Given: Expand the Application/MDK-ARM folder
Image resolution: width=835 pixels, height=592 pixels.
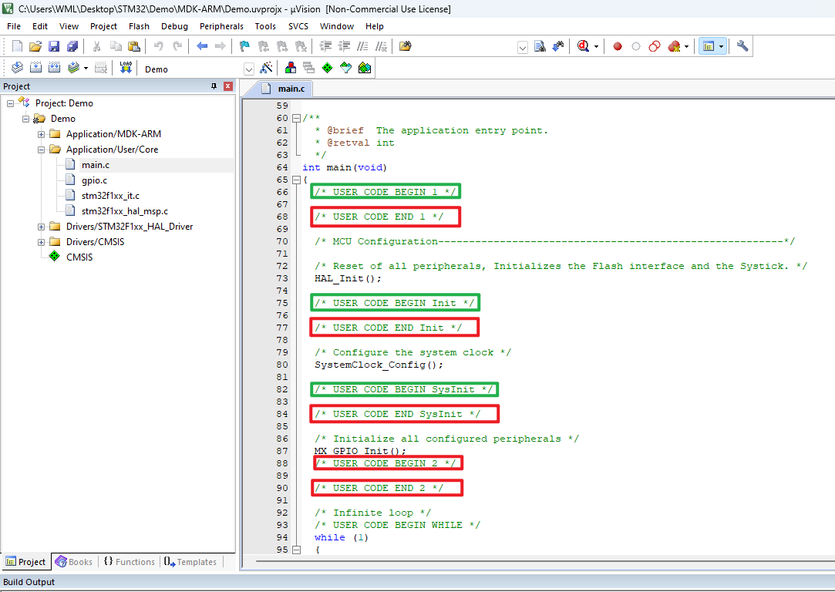Looking at the screenshot, I should click(x=41, y=134).
